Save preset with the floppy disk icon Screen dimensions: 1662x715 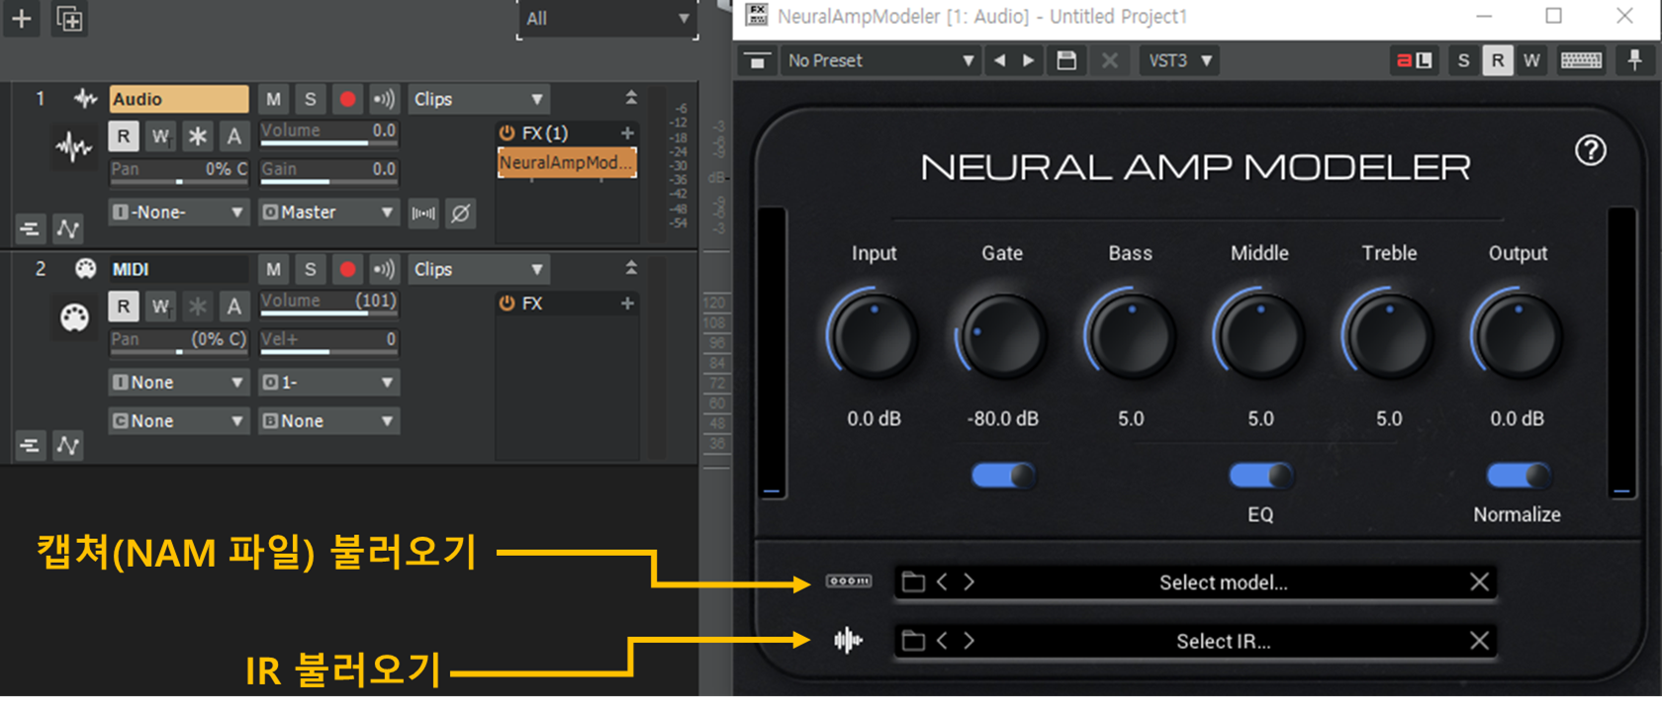[1066, 60]
